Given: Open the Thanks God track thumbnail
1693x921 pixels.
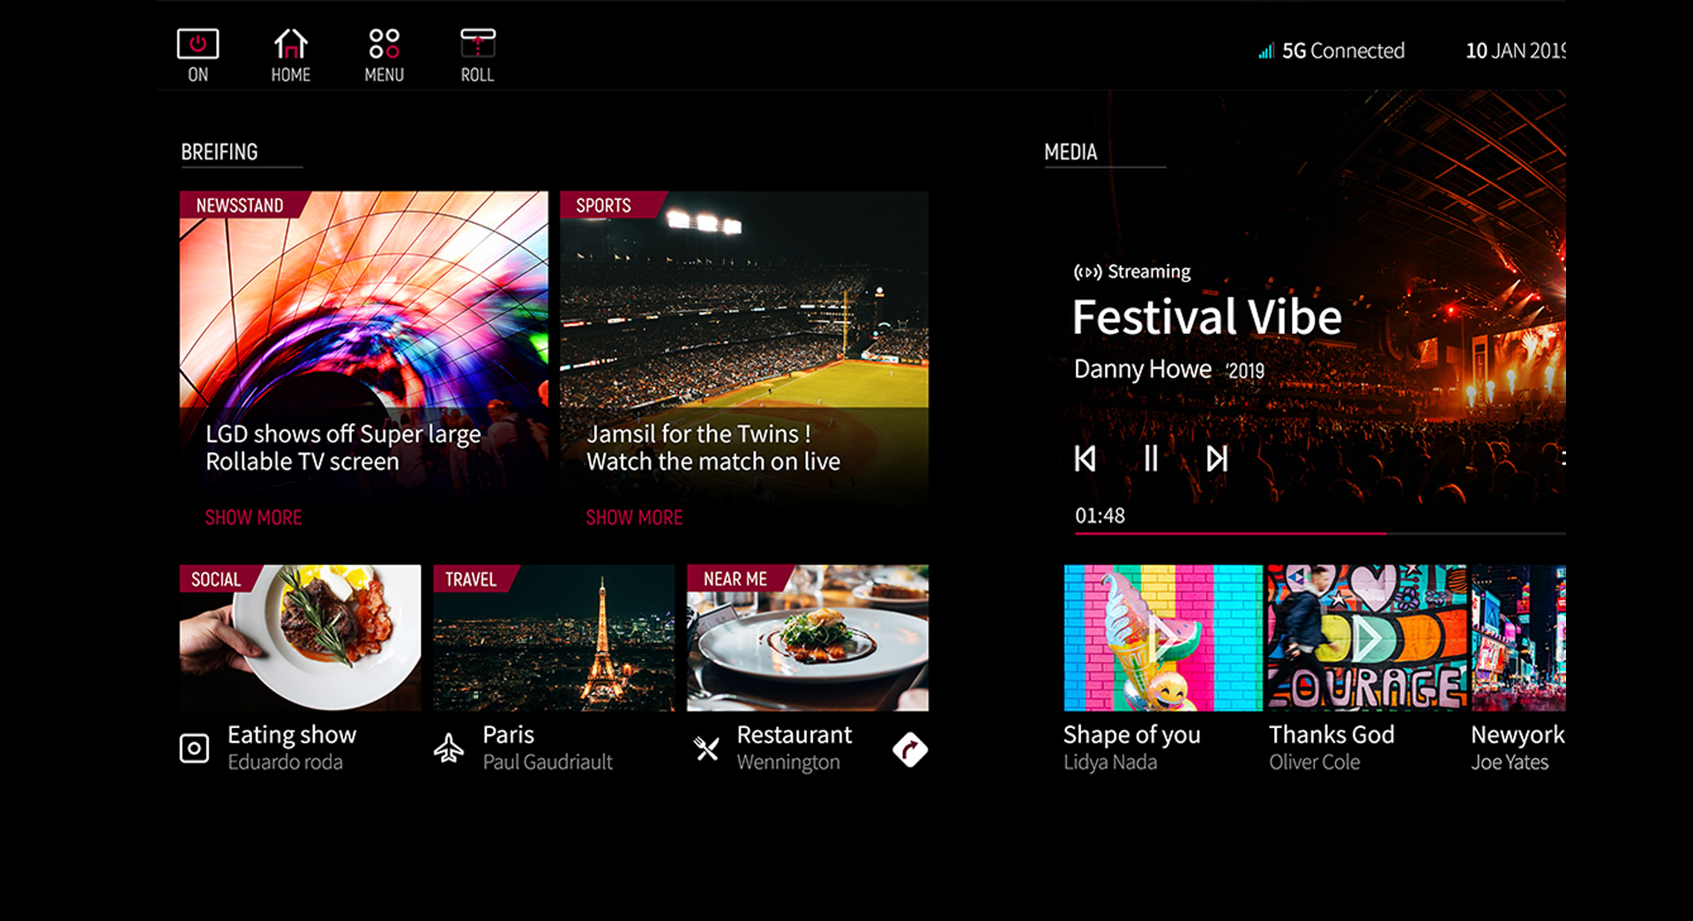Looking at the screenshot, I should [1367, 637].
